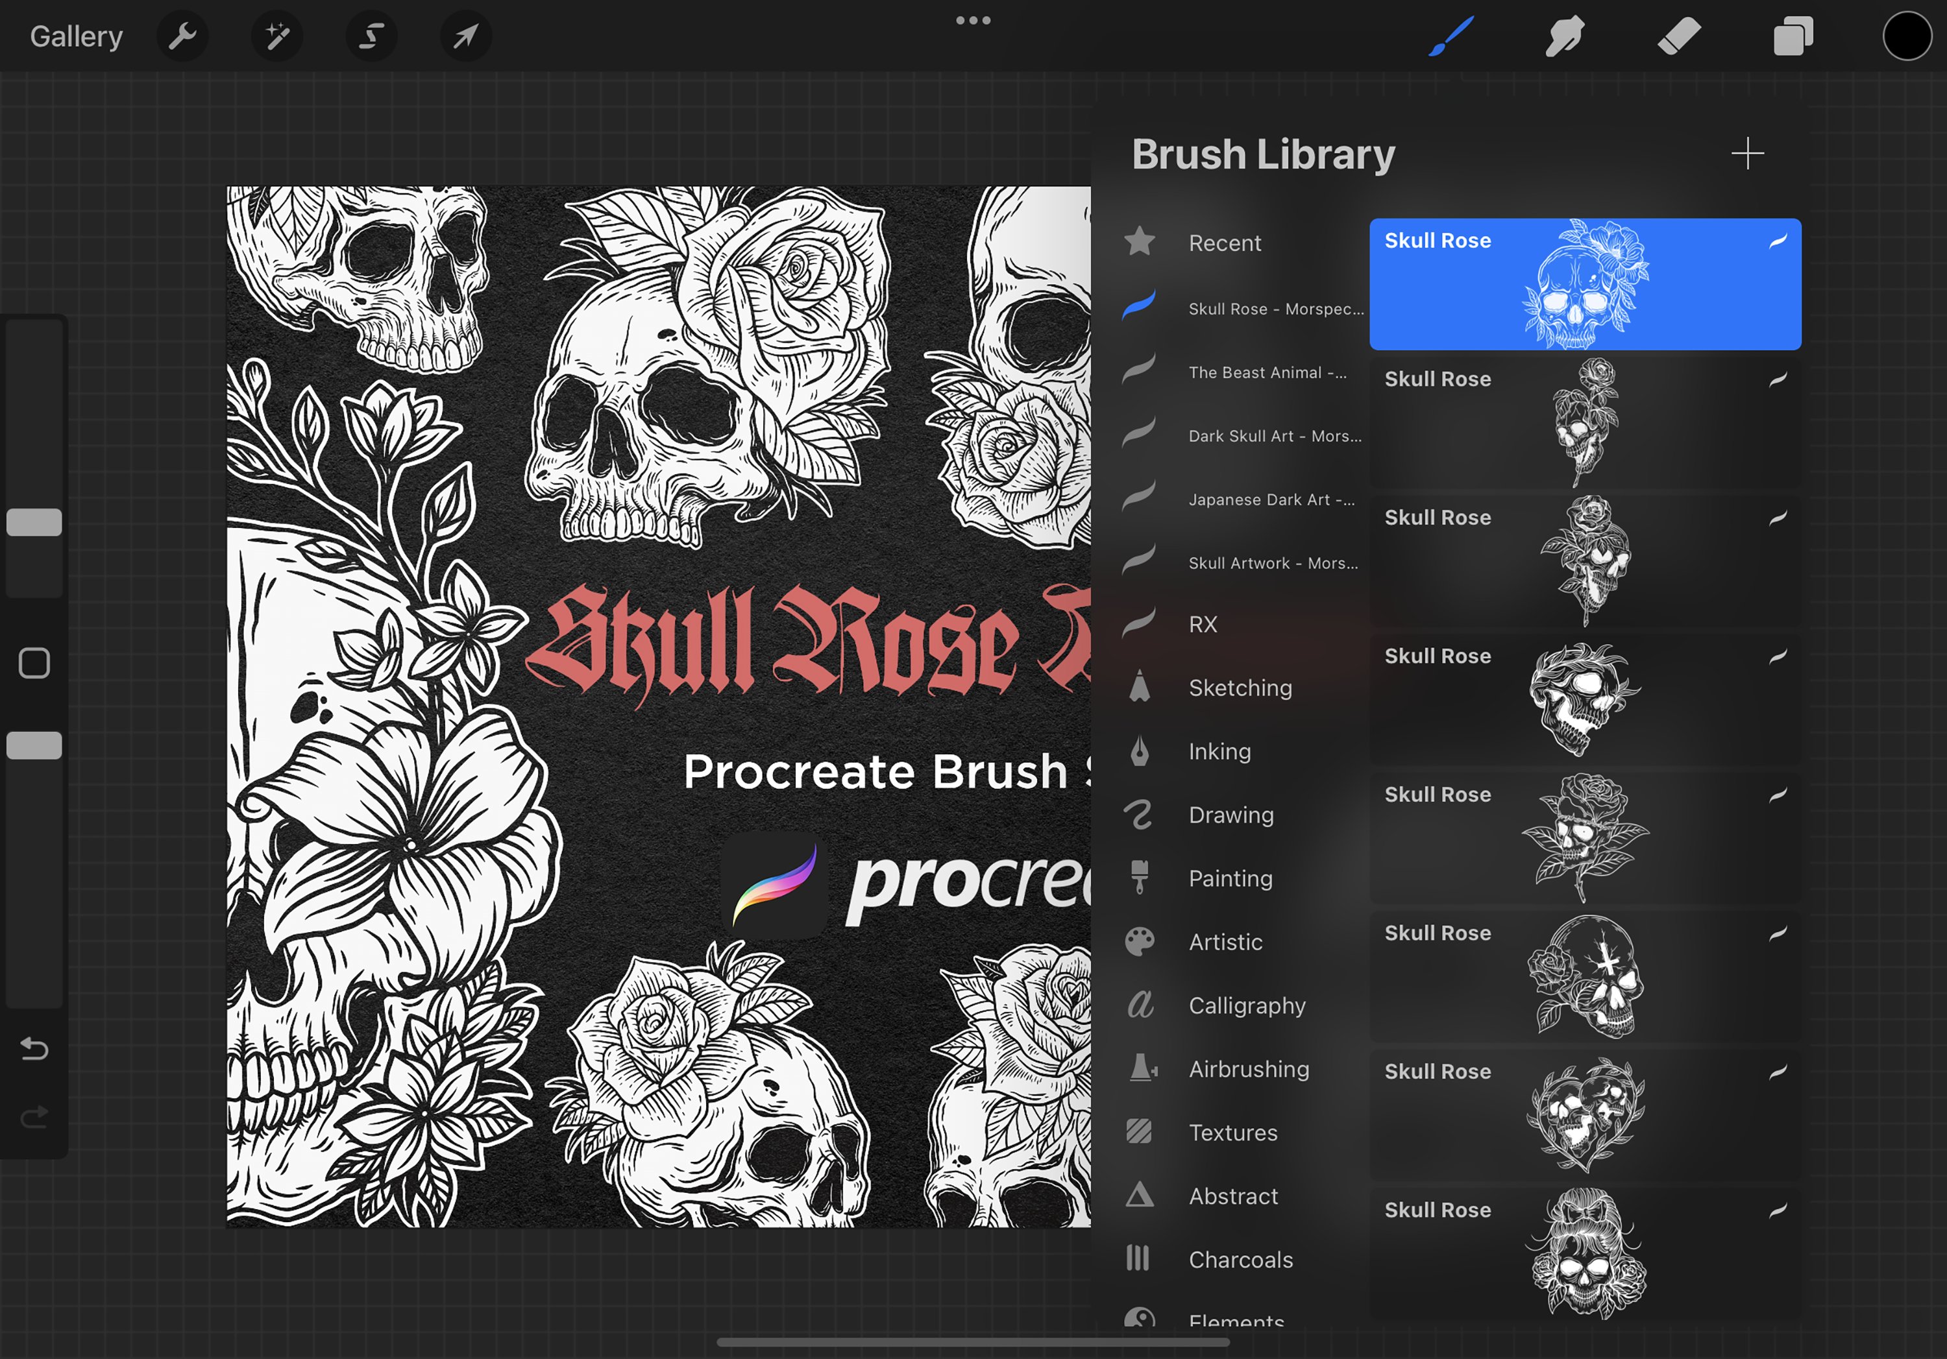Open the Textures brush category
The height and width of the screenshot is (1359, 1947).
coord(1233,1133)
